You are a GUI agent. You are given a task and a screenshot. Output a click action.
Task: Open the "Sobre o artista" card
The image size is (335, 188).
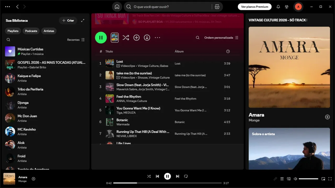click(x=289, y=149)
